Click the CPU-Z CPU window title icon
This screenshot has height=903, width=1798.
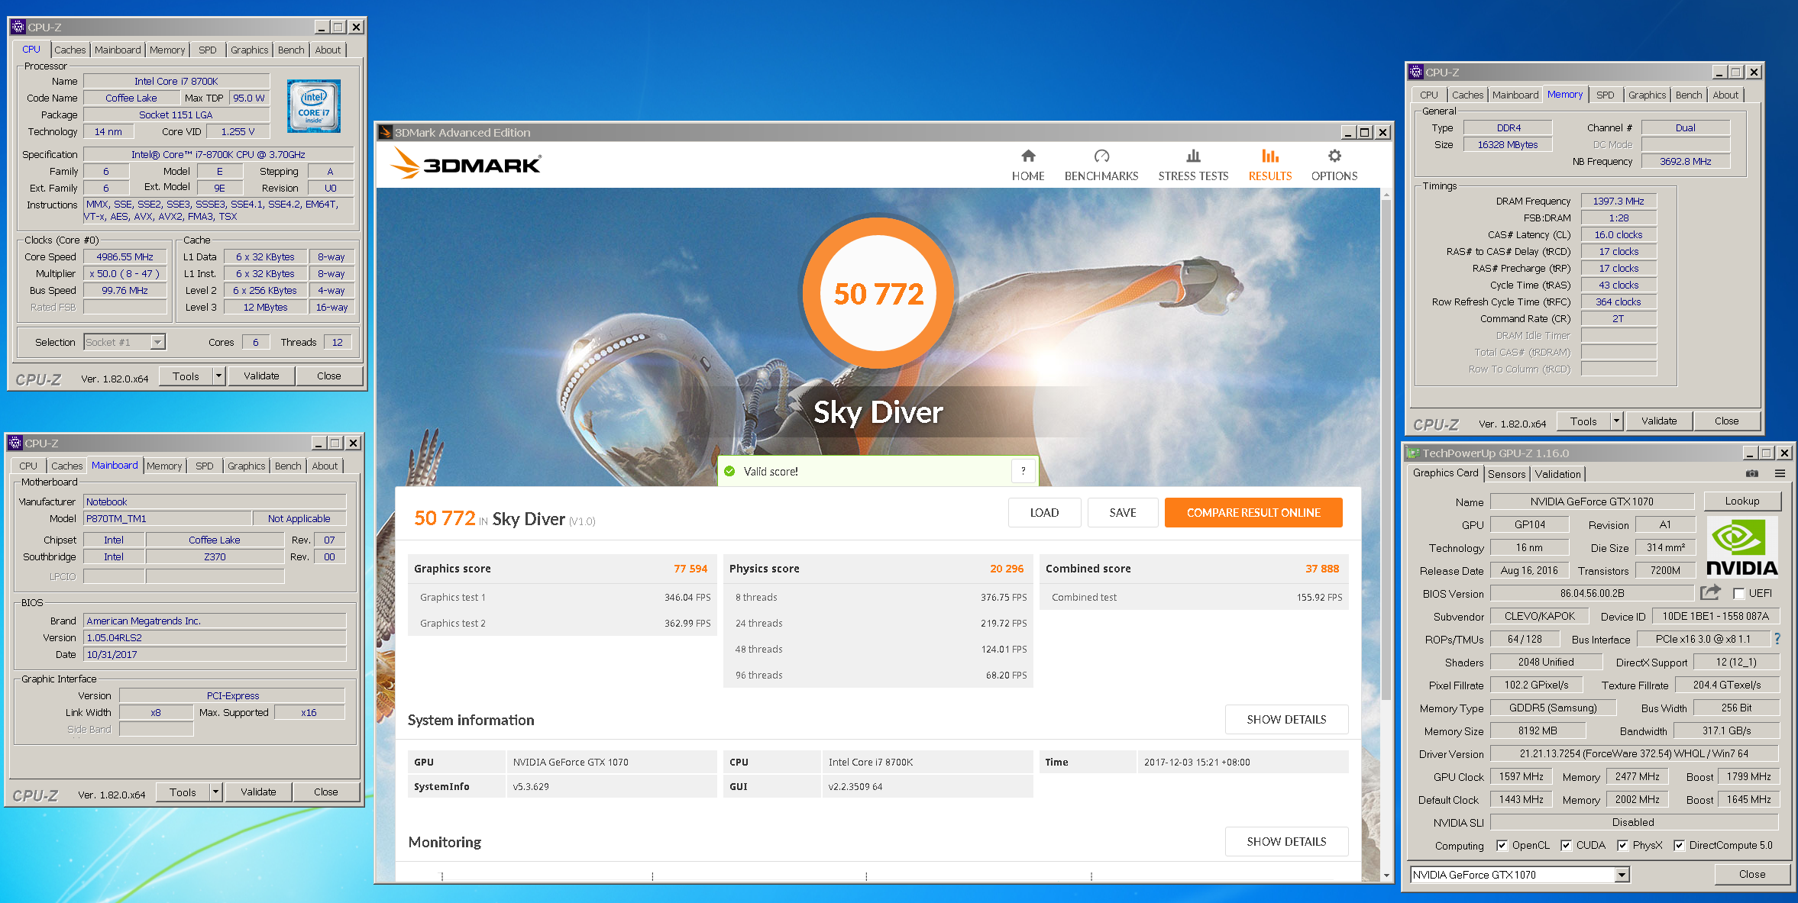click(x=18, y=27)
